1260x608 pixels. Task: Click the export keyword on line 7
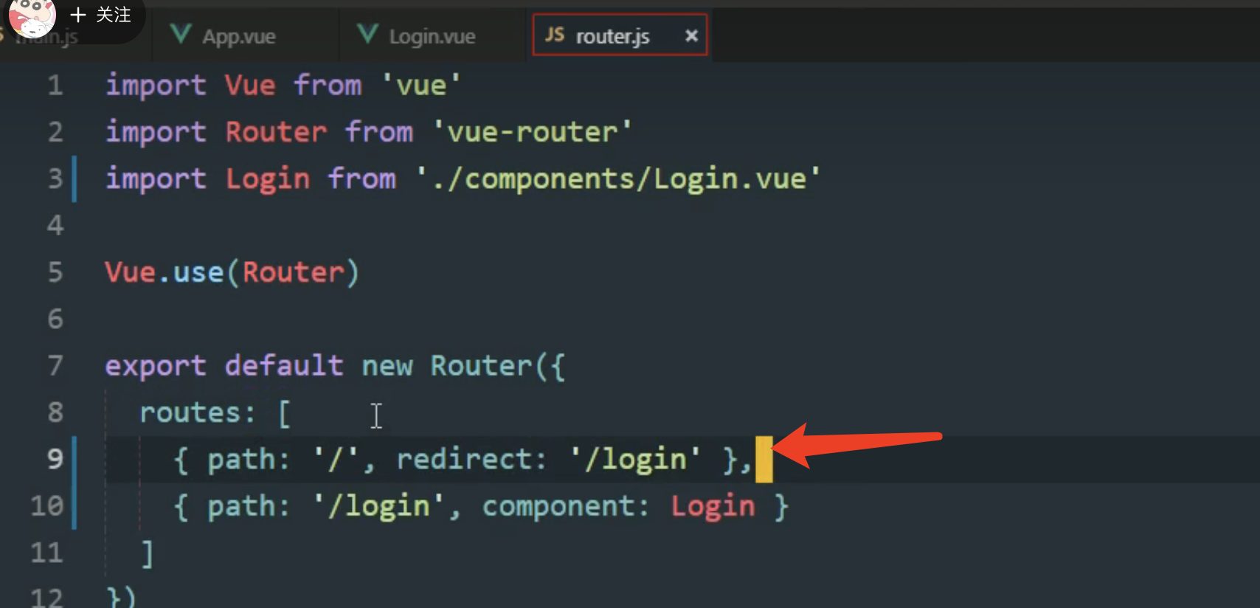pos(156,366)
